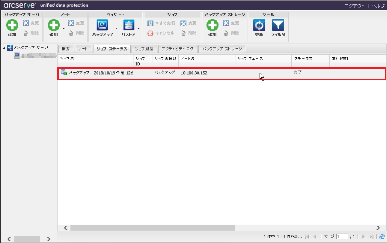Go to the previous page of results
The image size is (387, 243).
pyautogui.click(x=315, y=237)
